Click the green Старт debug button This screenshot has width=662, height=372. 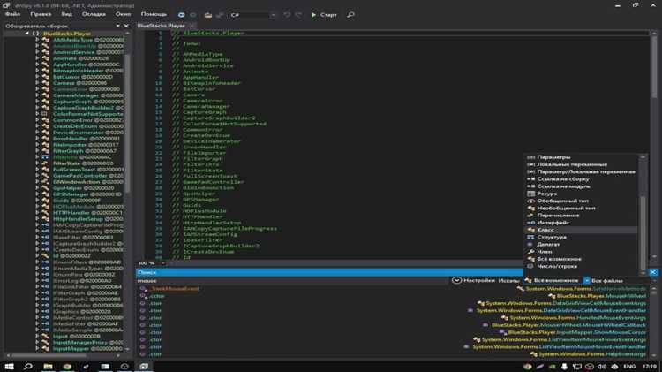pyautogui.click(x=324, y=15)
